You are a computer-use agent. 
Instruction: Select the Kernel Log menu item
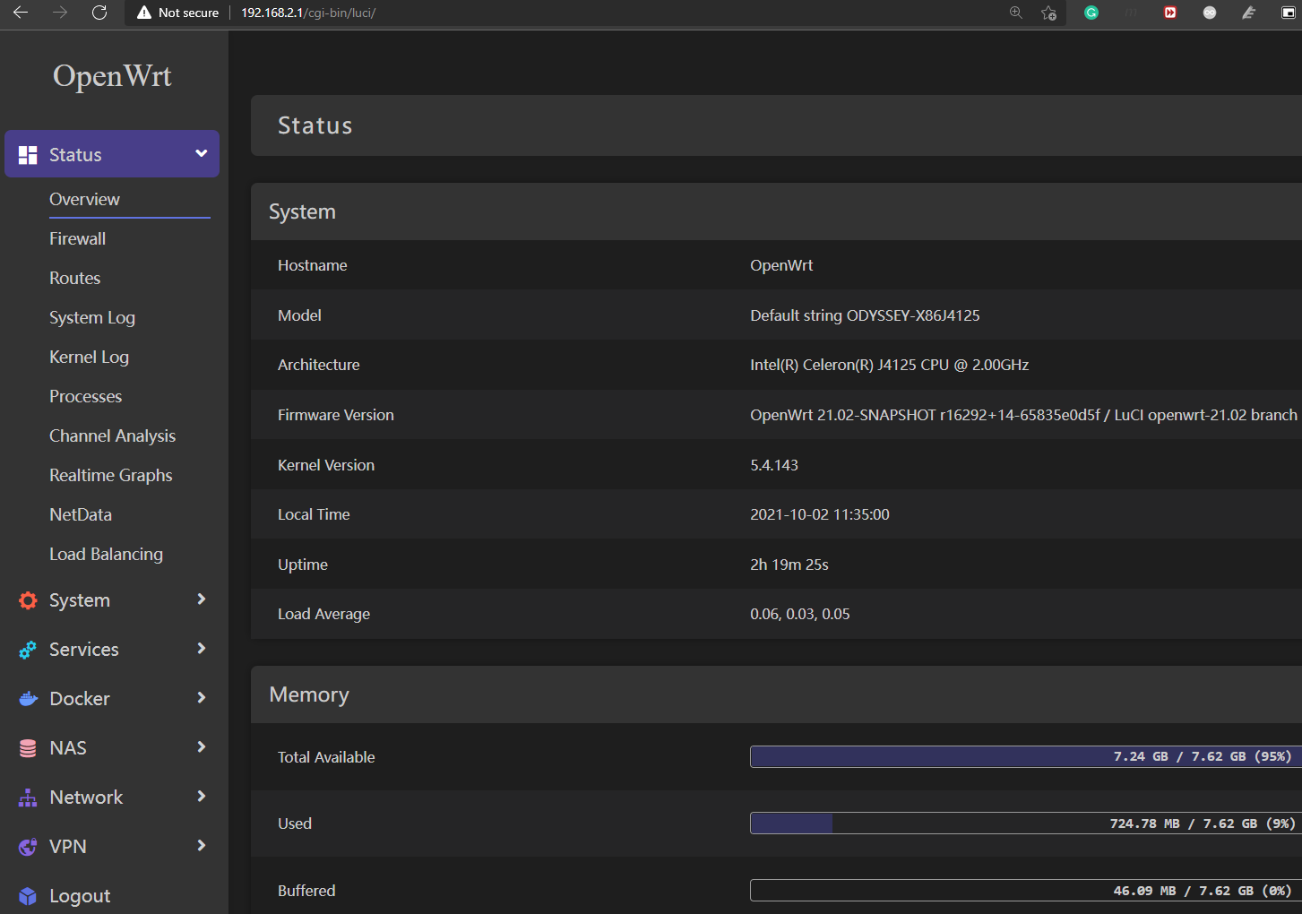pos(89,357)
